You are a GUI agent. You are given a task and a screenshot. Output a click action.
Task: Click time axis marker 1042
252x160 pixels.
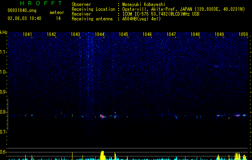[x=51, y=34]
